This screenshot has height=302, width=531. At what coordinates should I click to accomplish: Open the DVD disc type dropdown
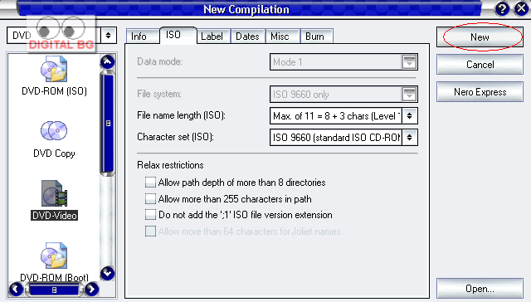tap(109, 35)
